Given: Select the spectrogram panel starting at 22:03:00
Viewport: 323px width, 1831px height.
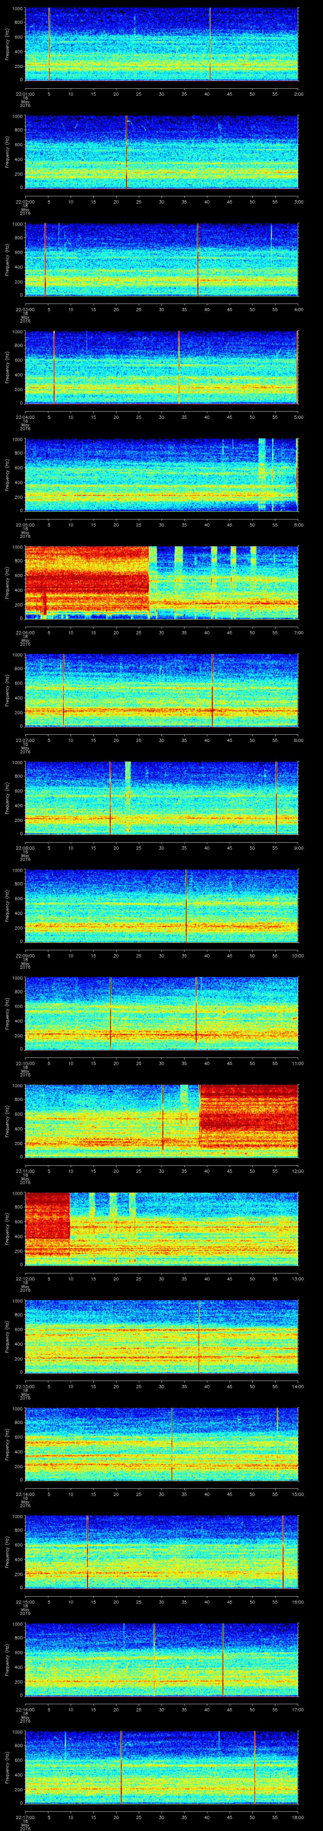Looking at the screenshot, I should [161, 259].
